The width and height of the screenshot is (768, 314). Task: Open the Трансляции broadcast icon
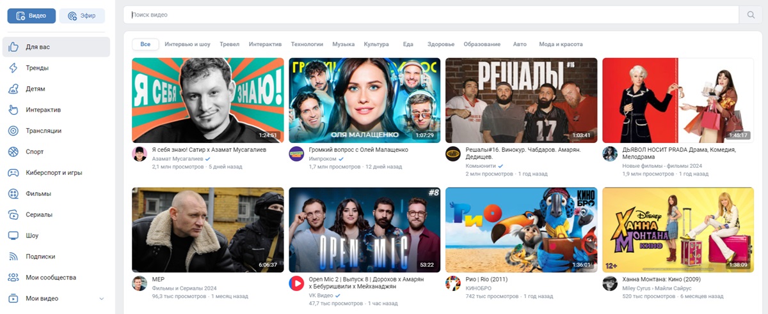13,131
